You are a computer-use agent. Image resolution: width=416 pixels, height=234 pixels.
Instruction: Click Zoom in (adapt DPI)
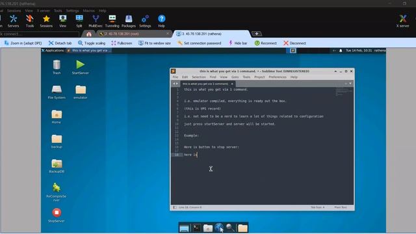[x=23, y=43]
